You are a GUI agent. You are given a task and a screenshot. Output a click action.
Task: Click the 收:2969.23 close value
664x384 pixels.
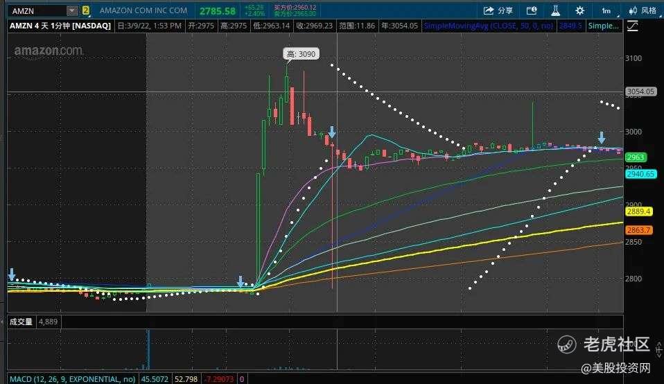pos(315,26)
